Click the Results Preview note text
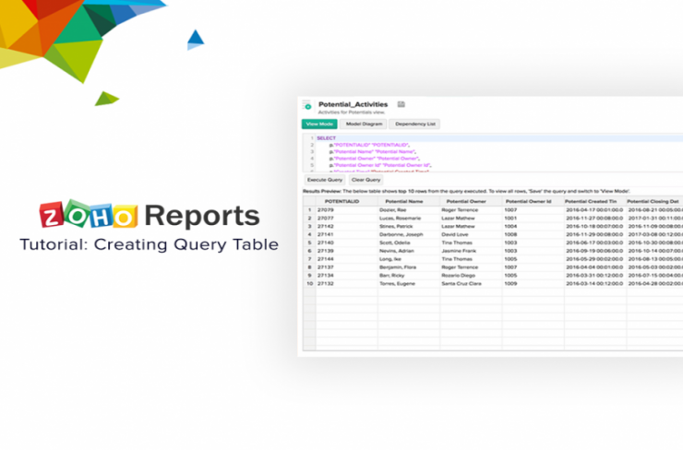 tap(466, 191)
